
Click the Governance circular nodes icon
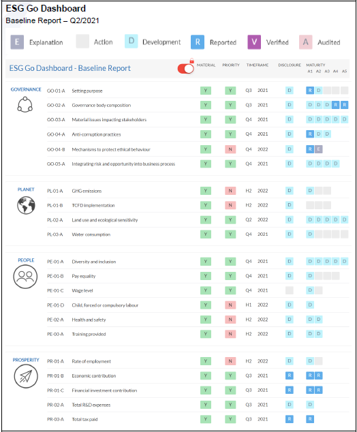click(25, 105)
